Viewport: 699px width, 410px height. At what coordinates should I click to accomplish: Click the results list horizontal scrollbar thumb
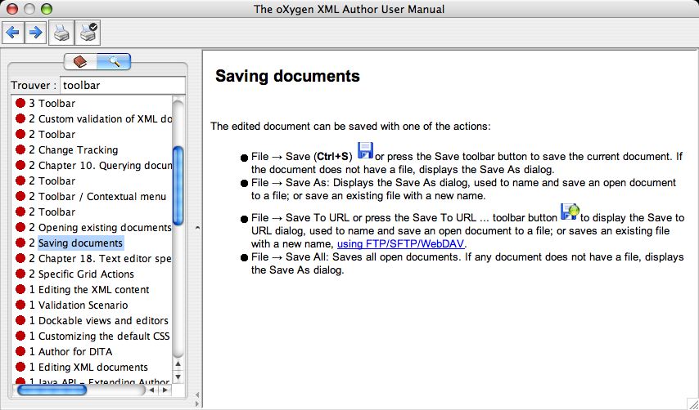click(52, 390)
